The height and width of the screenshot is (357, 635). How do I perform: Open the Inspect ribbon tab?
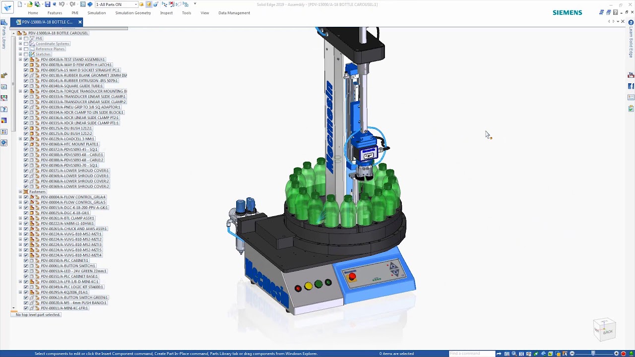click(x=166, y=13)
